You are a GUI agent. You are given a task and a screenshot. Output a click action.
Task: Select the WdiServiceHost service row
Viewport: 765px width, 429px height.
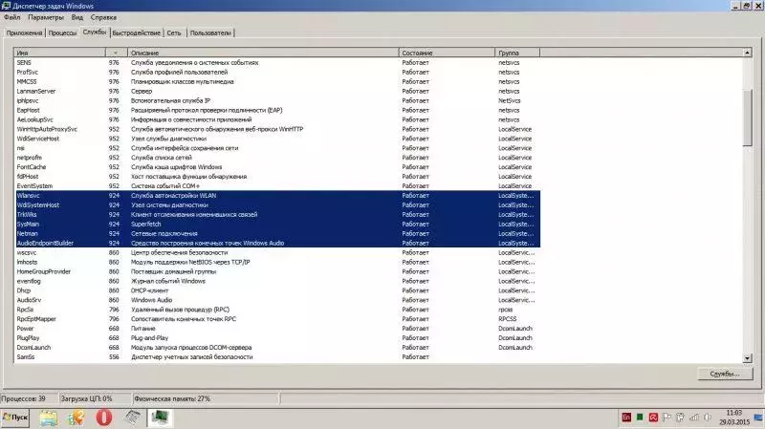click(x=277, y=139)
